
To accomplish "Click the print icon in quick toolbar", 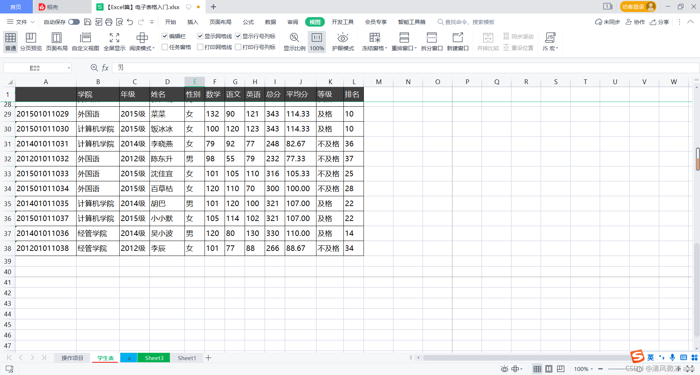I will (109, 22).
